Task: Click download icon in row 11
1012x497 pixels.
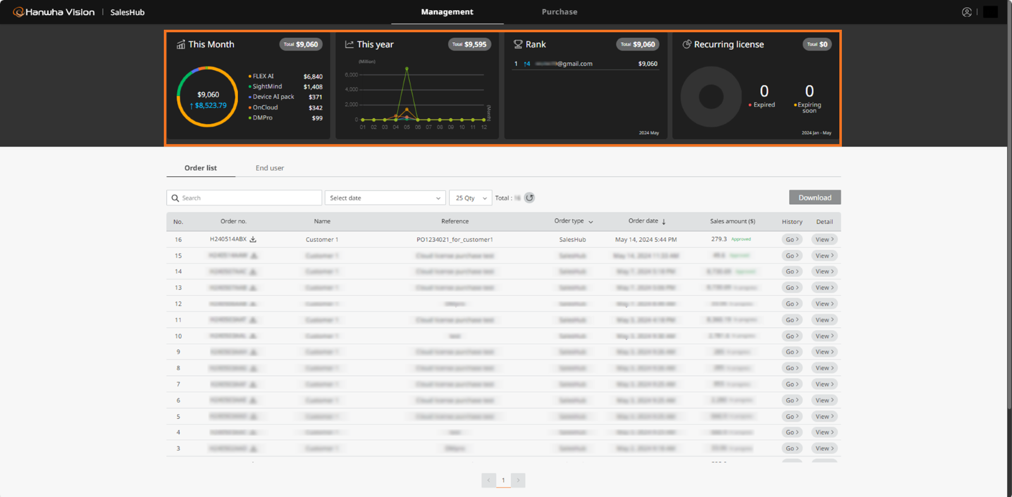Action: (x=253, y=320)
